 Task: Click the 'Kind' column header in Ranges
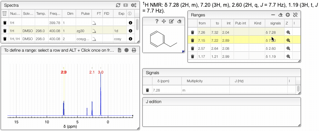257,23
